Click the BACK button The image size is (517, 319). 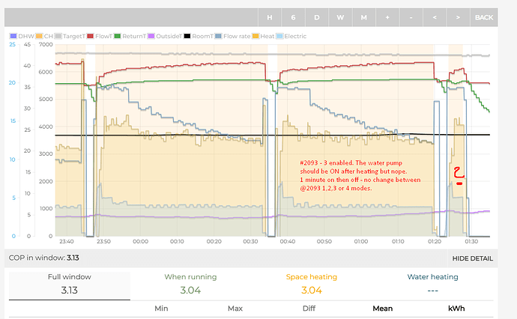(x=484, y=17)
